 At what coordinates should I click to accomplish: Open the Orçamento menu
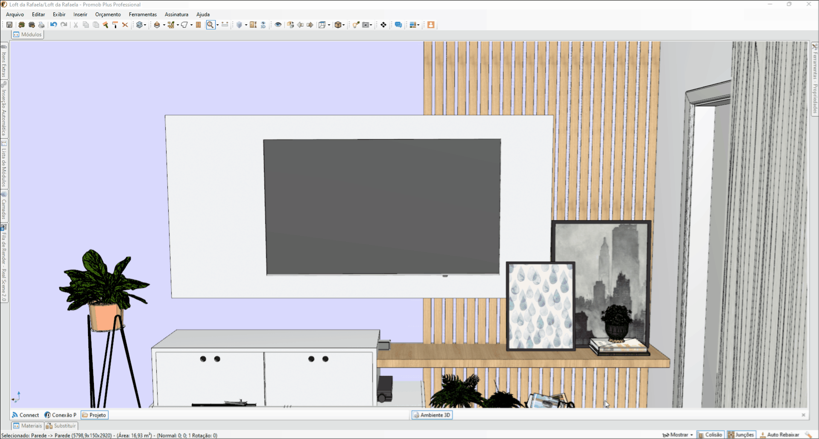108,15
